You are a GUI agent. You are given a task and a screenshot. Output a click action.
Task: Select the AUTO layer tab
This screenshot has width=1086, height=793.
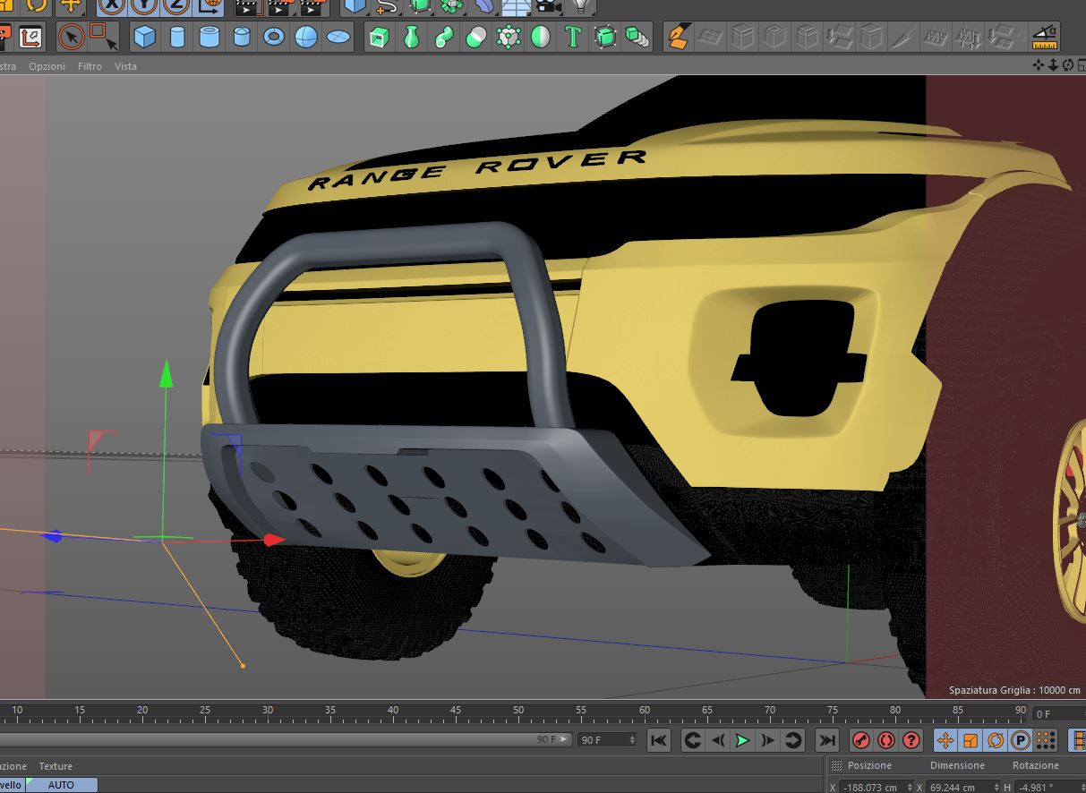(x=62, y=785)
